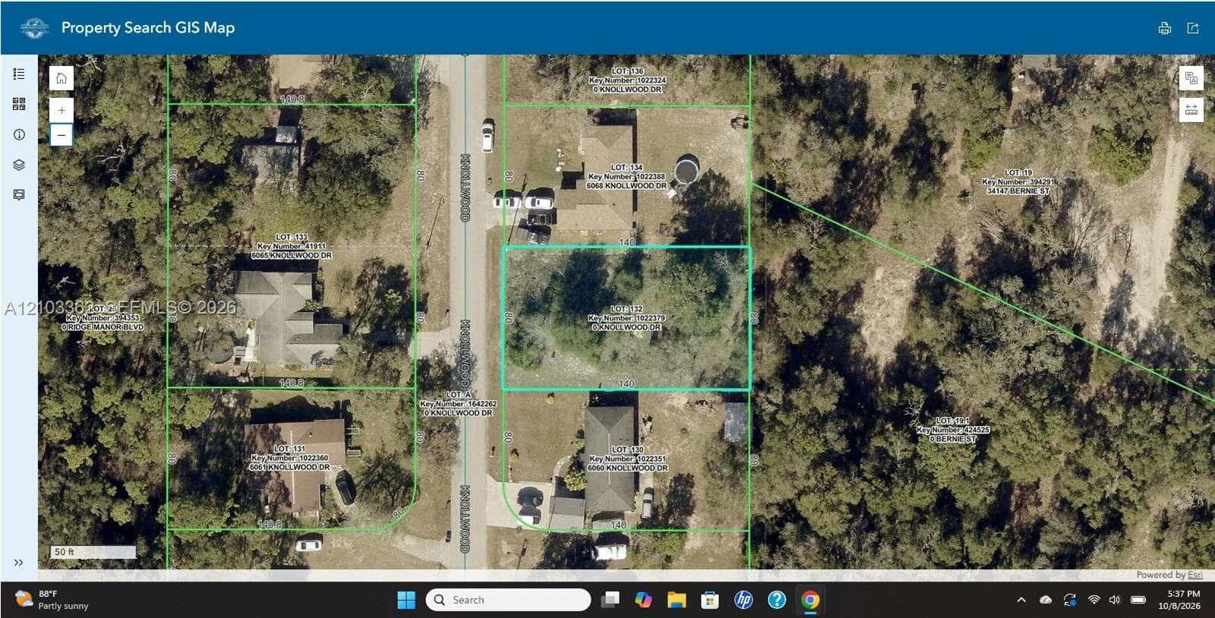Open the weather widget showing 88°F
The height and width of the screenshot is (618, 1215).
[52, 600]
